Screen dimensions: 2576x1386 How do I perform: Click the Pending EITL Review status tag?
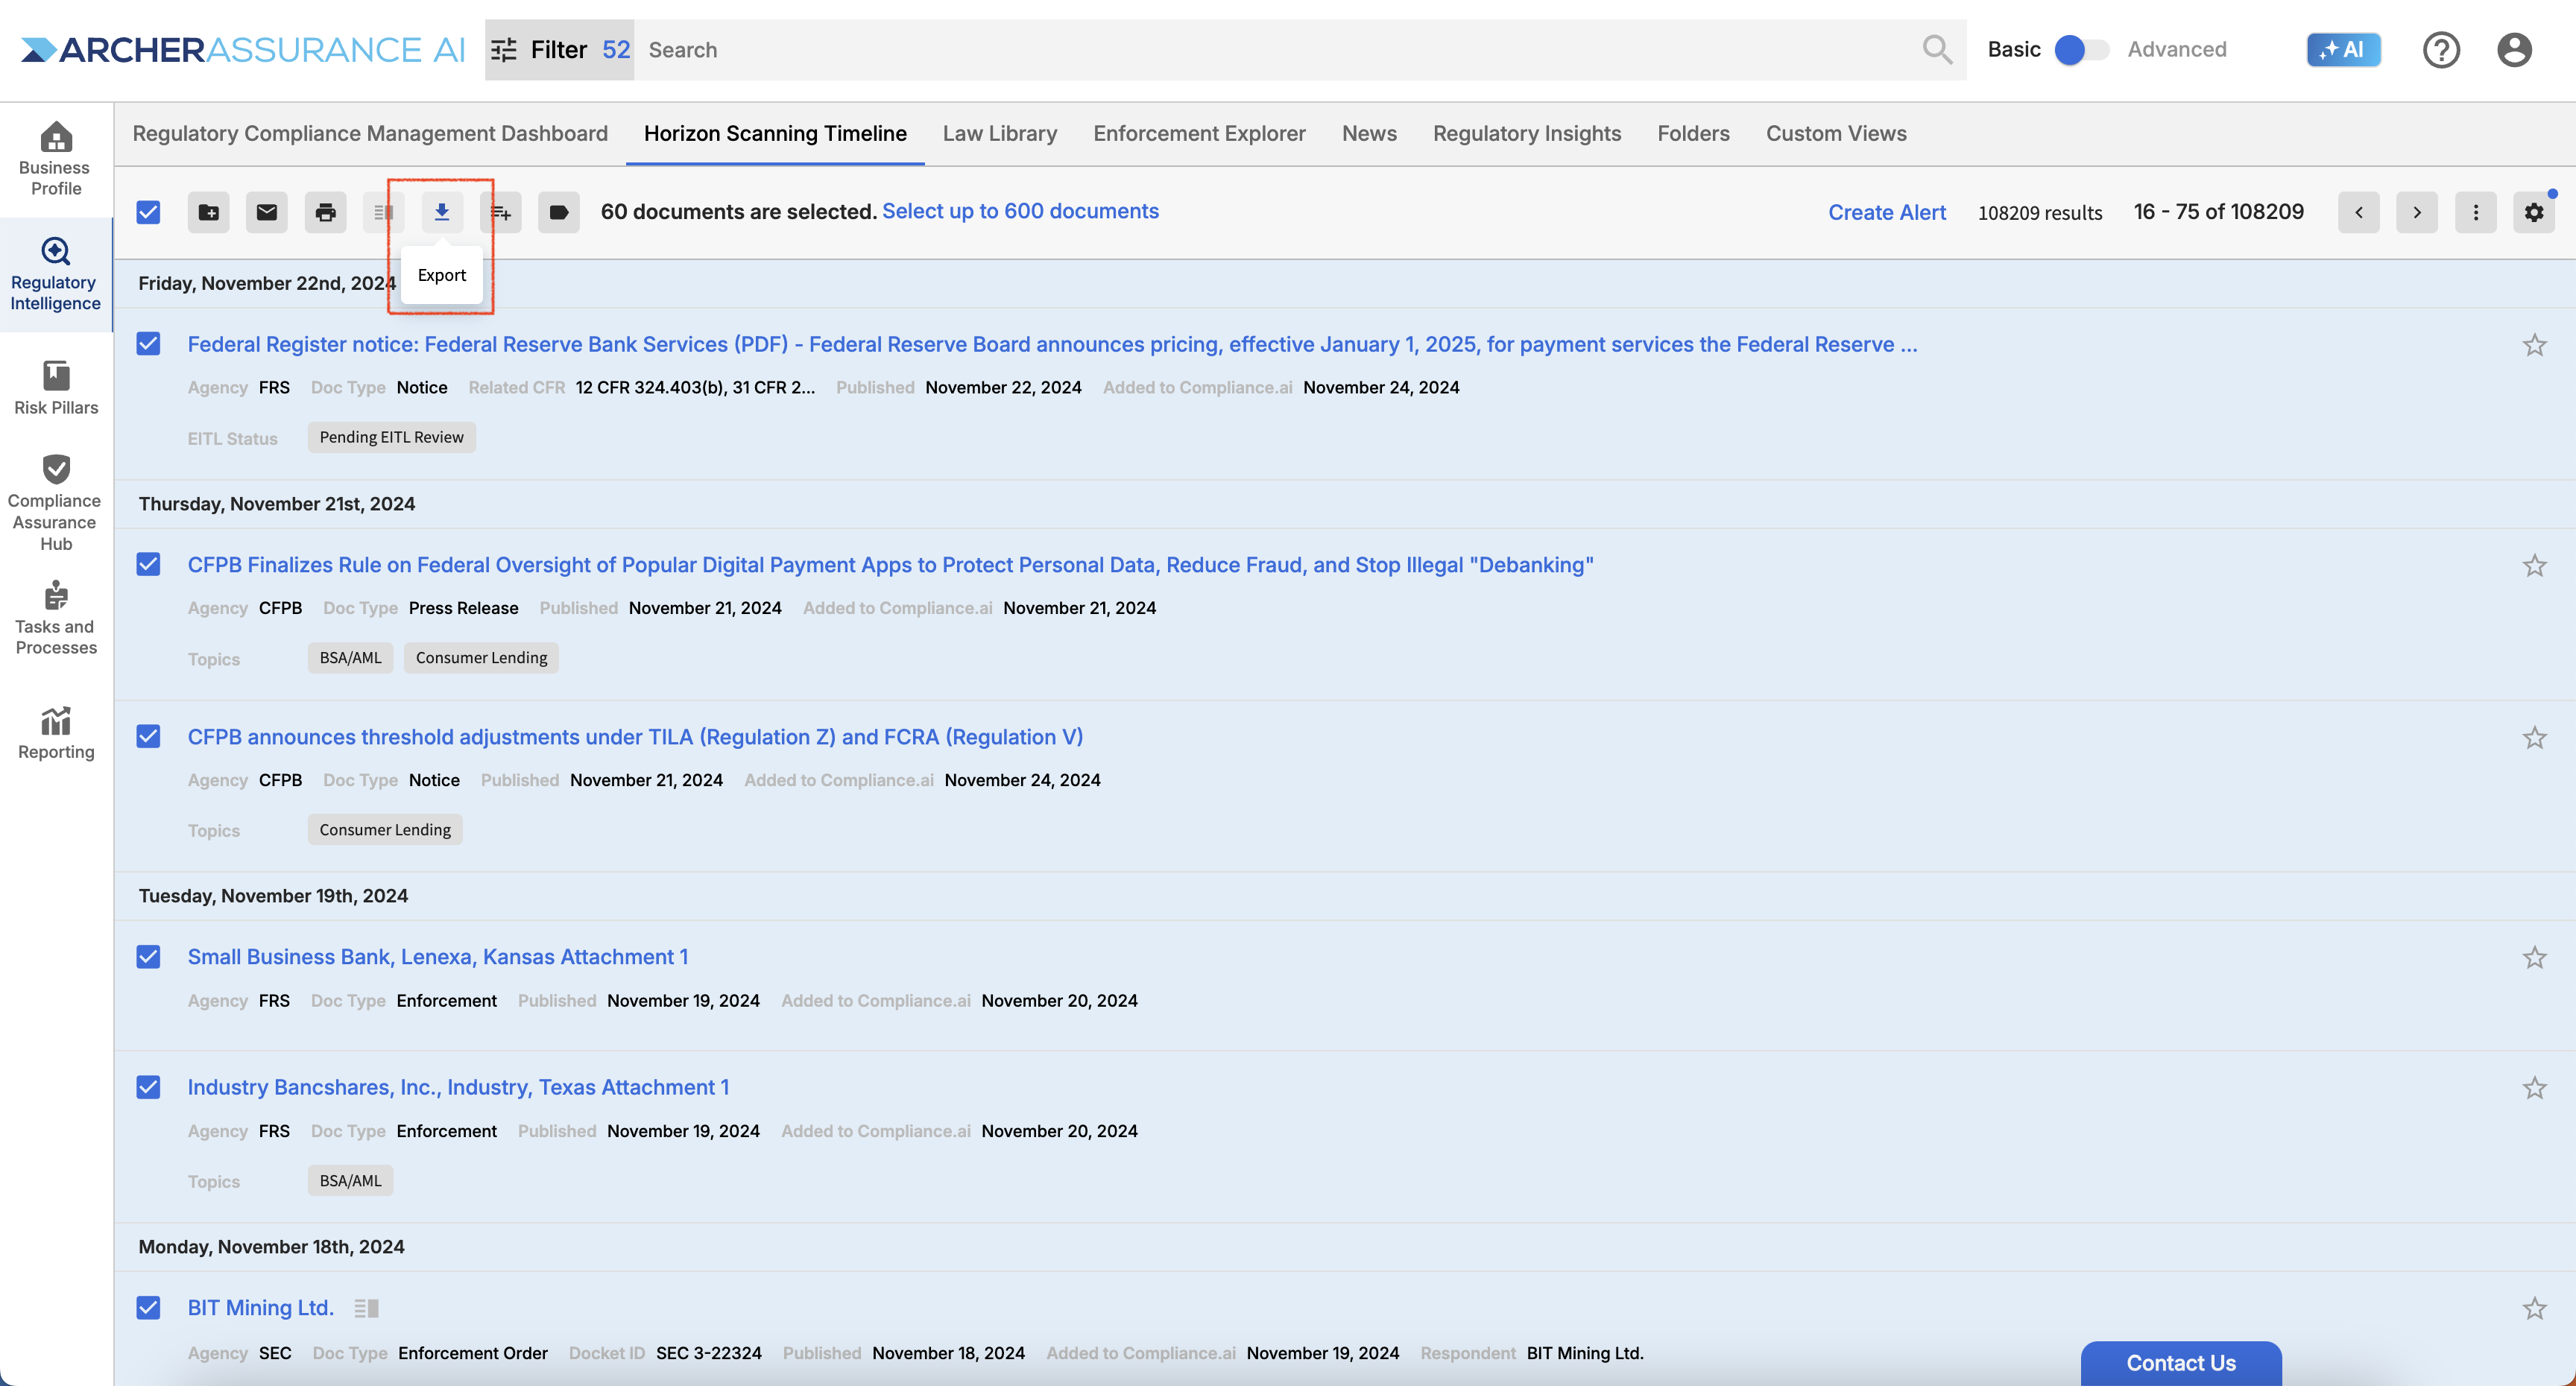click(391, 437)
